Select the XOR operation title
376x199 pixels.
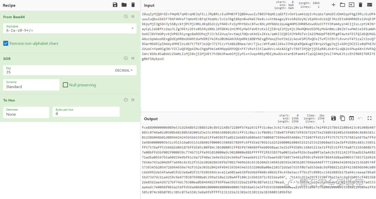pos(7,59)
